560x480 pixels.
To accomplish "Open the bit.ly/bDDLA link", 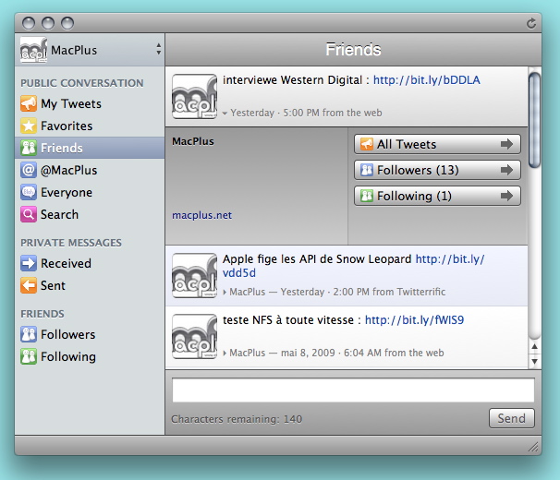I will tap(426, 80).
